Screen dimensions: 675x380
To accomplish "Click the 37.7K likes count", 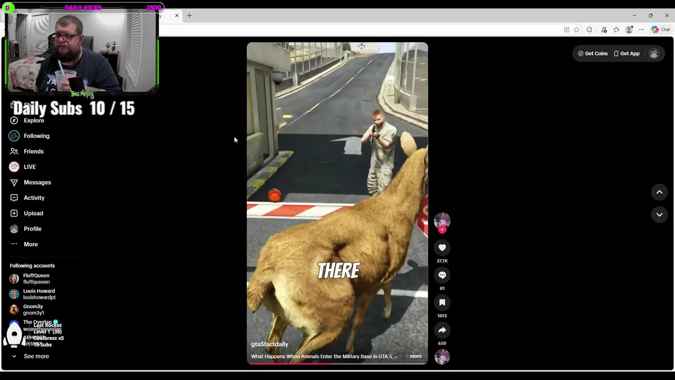I will click(442, 261).
